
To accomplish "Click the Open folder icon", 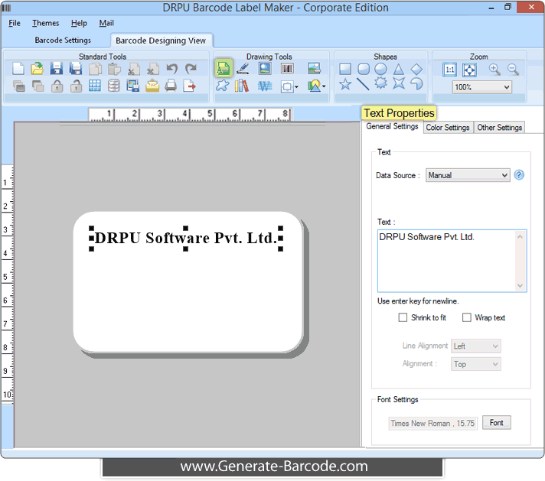I will click(x=37, y=69).
